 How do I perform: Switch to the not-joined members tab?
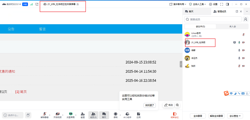(x=232, y=26)
